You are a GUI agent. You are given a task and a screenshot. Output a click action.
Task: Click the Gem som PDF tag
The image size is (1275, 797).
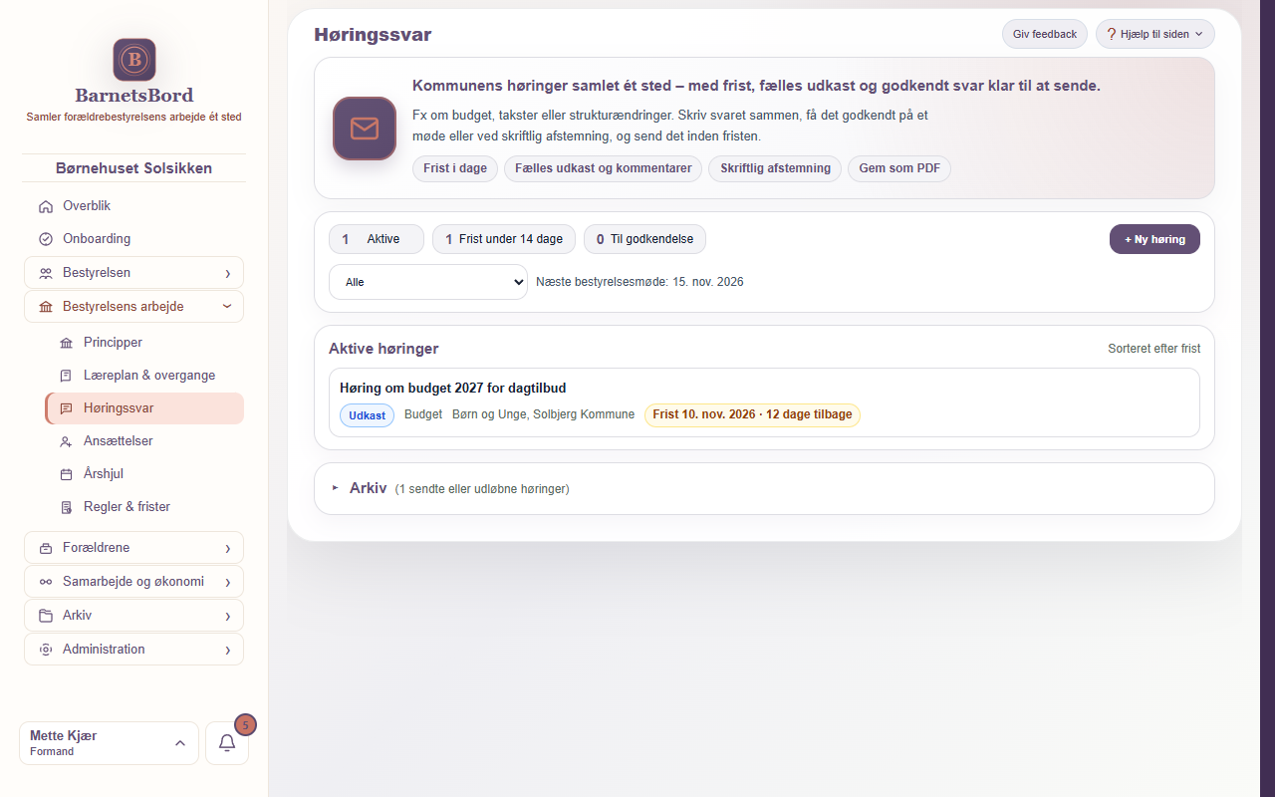point(899,168)
